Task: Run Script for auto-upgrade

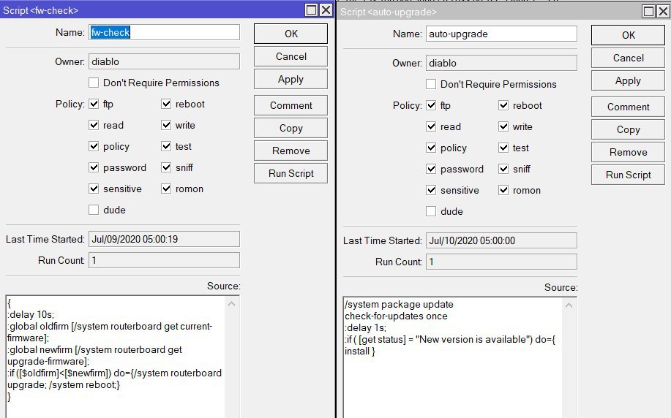Action: tap(629, 175)
